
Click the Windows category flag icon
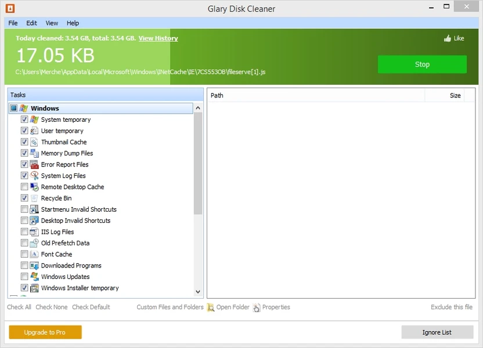coord(24,108)
